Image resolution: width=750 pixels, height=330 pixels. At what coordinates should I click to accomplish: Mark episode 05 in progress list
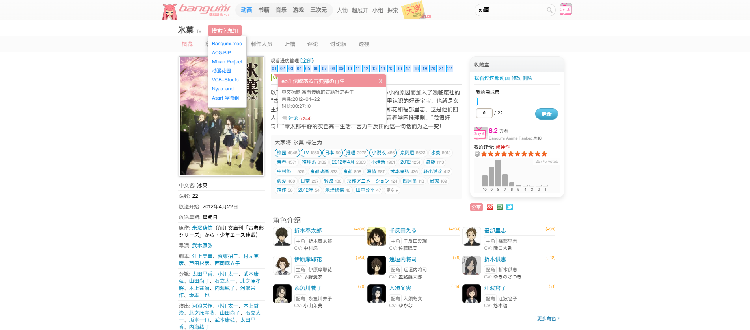307,68
